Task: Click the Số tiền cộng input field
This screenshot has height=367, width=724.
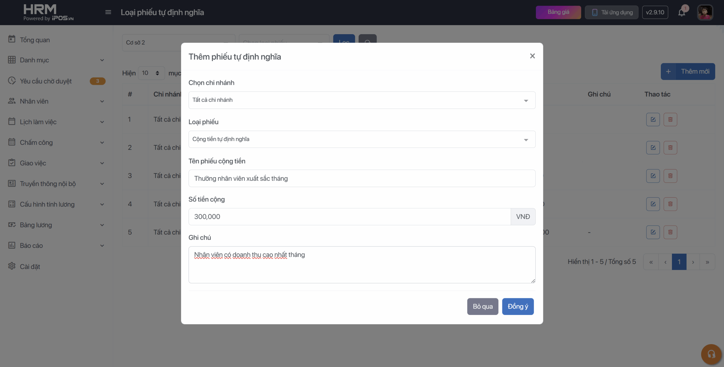Action: coord(349,217)
